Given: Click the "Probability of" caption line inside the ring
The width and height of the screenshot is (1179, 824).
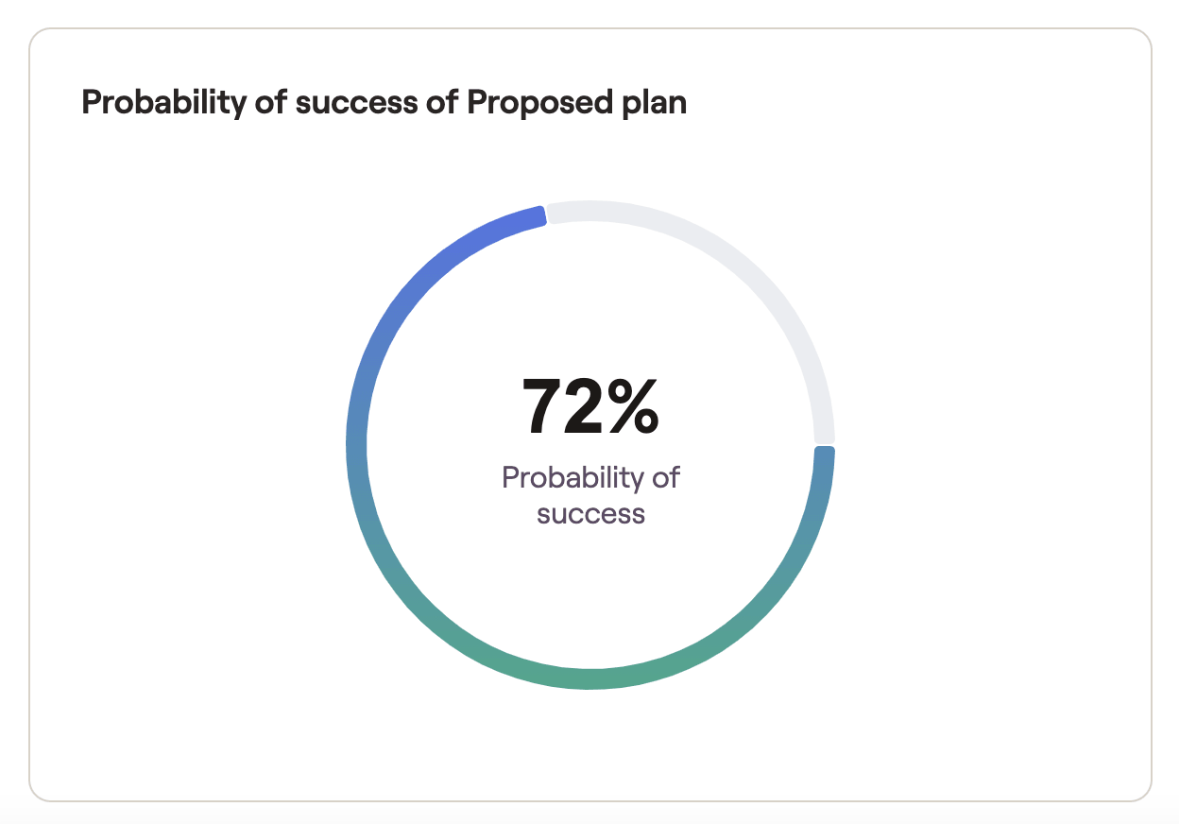Looking at the screenshot, I should [x=590, y=477].
